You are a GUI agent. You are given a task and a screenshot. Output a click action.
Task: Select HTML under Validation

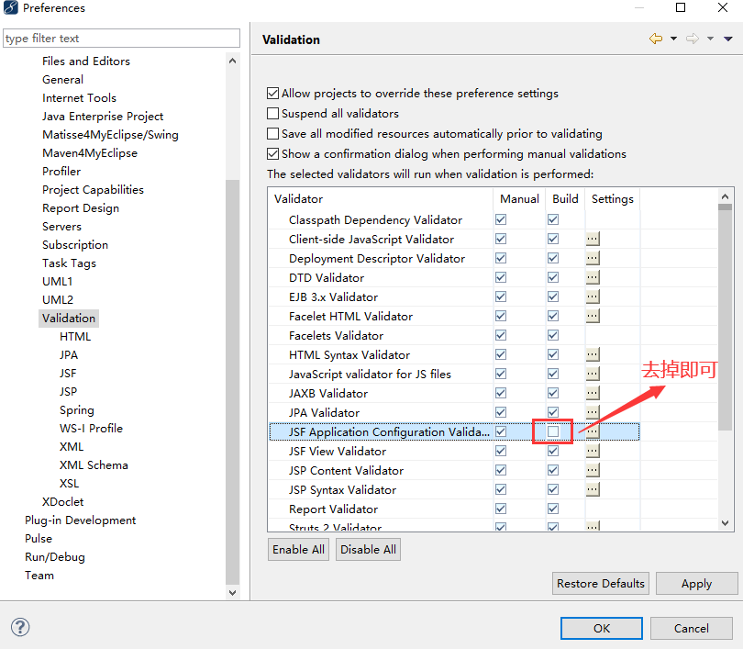75,337
